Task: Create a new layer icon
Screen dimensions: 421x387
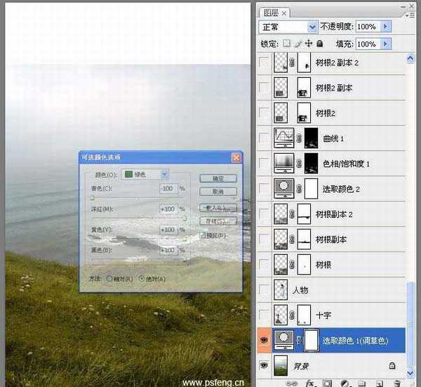Action: click(x=380, y=383)
